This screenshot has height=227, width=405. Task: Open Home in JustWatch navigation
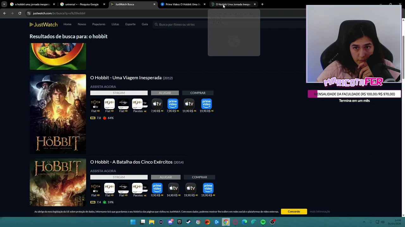(x=67, y=24)
